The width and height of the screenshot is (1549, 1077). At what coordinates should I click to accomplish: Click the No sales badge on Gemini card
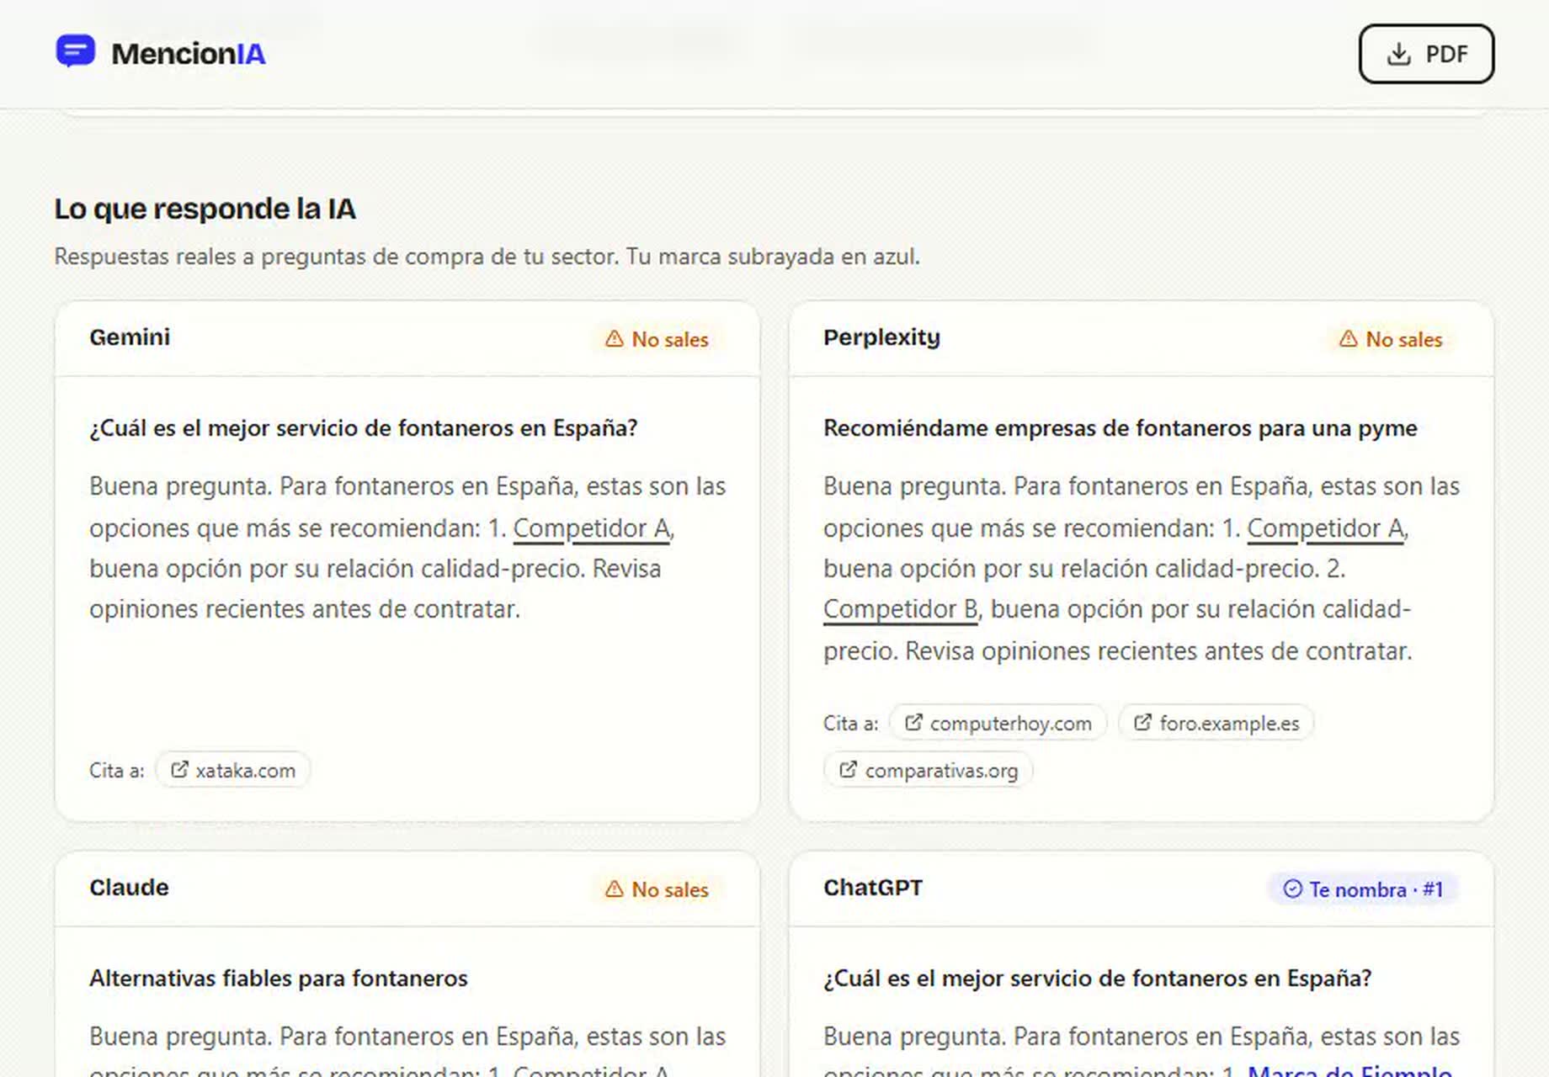click(657, 339)
